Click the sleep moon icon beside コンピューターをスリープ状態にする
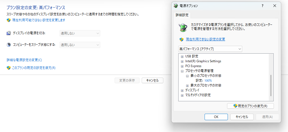Screen dimensions: 288x132 [9, 45]
